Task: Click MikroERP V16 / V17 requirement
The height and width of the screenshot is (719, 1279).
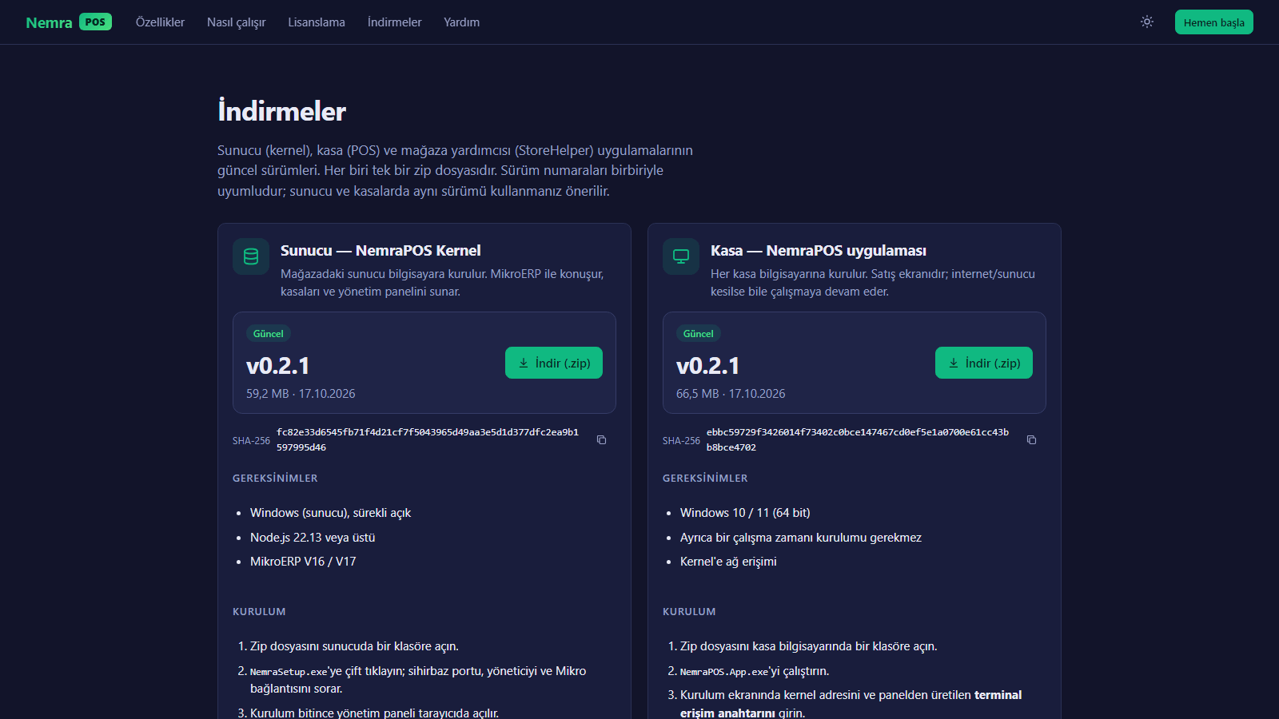Action: tap(303, 562)
